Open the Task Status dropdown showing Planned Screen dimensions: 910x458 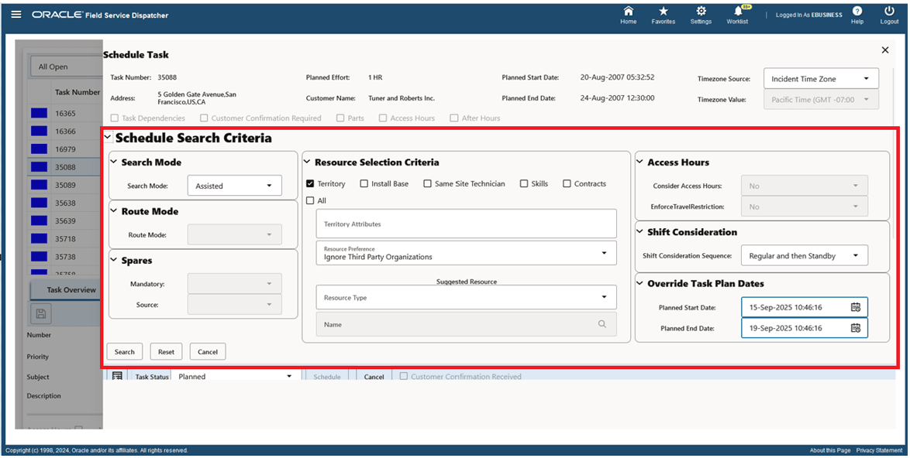pos(289,375)
